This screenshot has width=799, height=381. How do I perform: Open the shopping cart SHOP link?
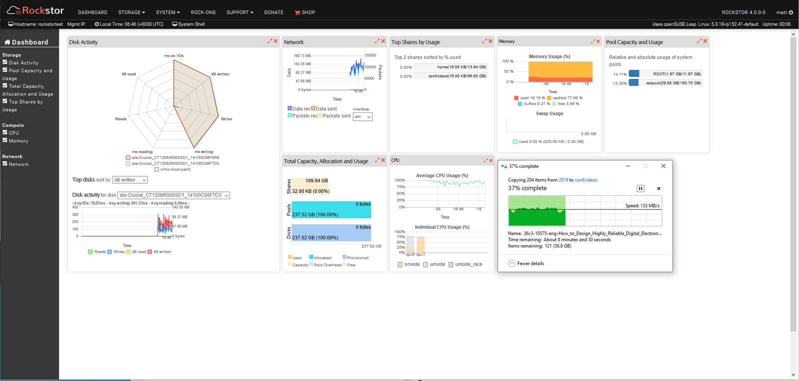click(305, 12)
